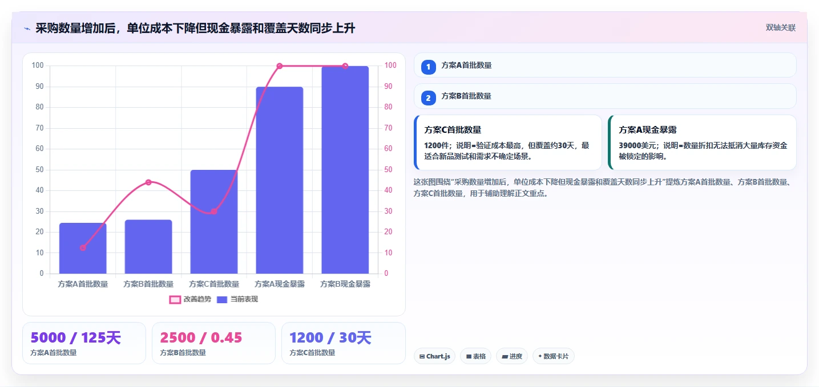Click the 方案B现金暴露 x-axis label
This screenshot has height=387, width=819.
[x=345, y=284]
